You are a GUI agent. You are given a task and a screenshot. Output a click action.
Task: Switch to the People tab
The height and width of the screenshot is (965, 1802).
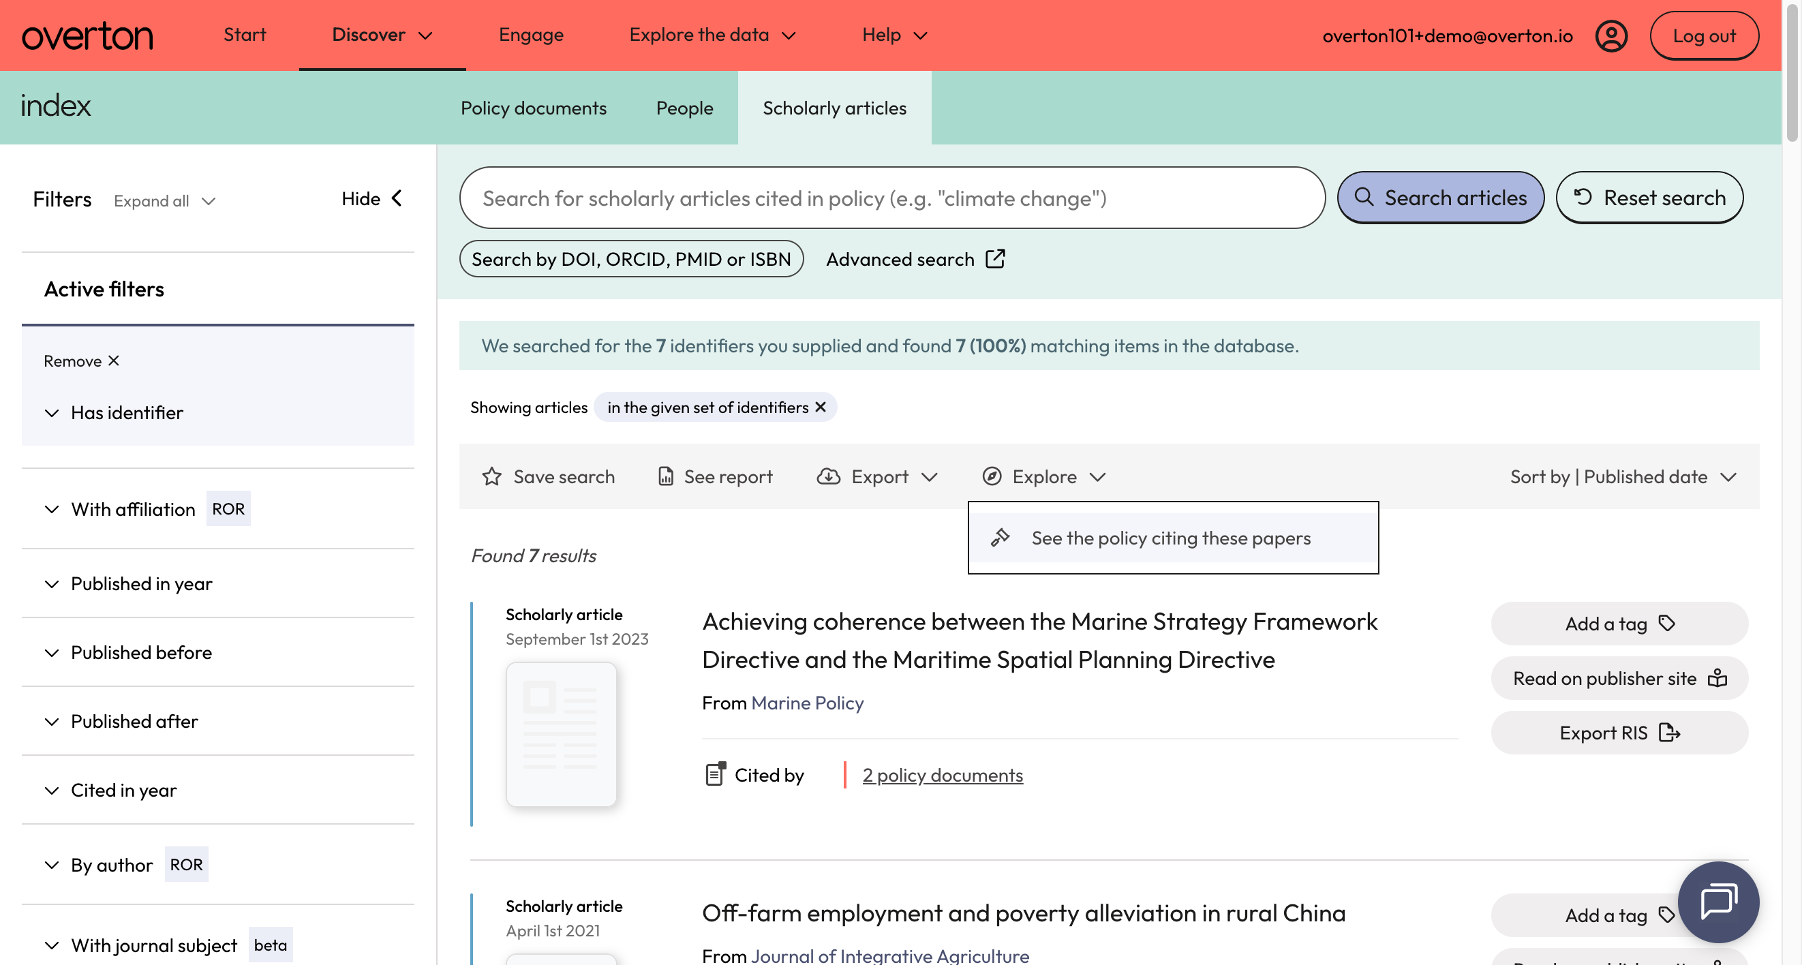(x=684, y=108)
